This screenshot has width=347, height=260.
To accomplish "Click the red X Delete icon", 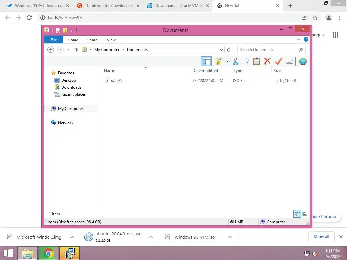I will click(x=267, y=61).
